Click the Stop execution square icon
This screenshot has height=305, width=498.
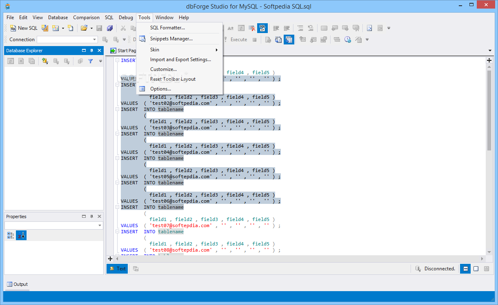point(254,40)
